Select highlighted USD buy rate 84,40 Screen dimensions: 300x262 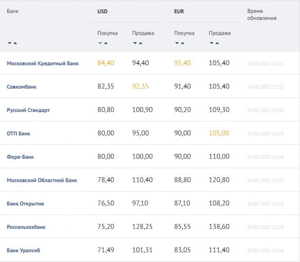tap(106, 63)
